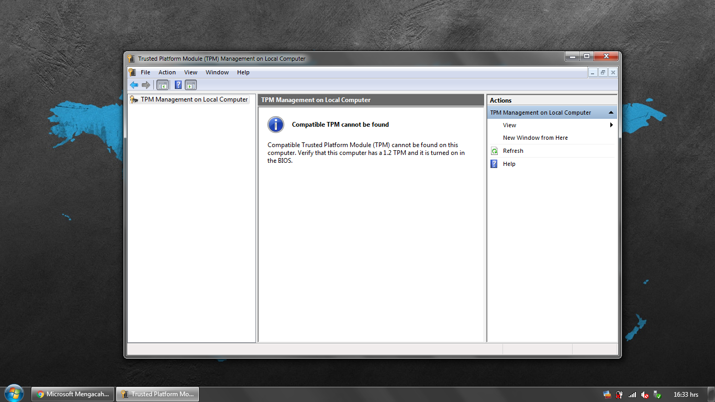Click the MMC document icon left of File
This screenshot has height=402, width=715.
[x=132, y=72]
